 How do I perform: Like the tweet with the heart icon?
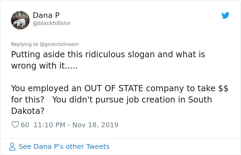[x=15, y=125]
